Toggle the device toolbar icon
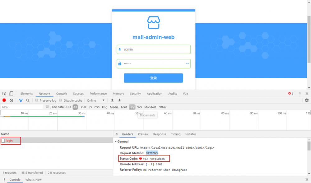This screenshot has width=311, height=183. coord(11,94)
